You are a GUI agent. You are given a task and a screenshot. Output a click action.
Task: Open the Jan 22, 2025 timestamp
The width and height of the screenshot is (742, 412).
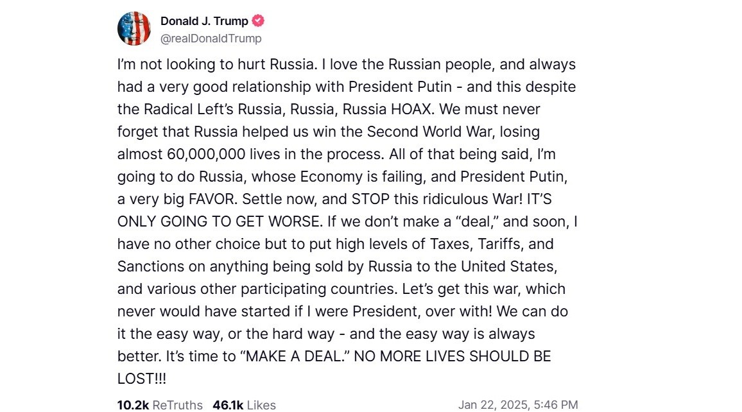(518, 404)
